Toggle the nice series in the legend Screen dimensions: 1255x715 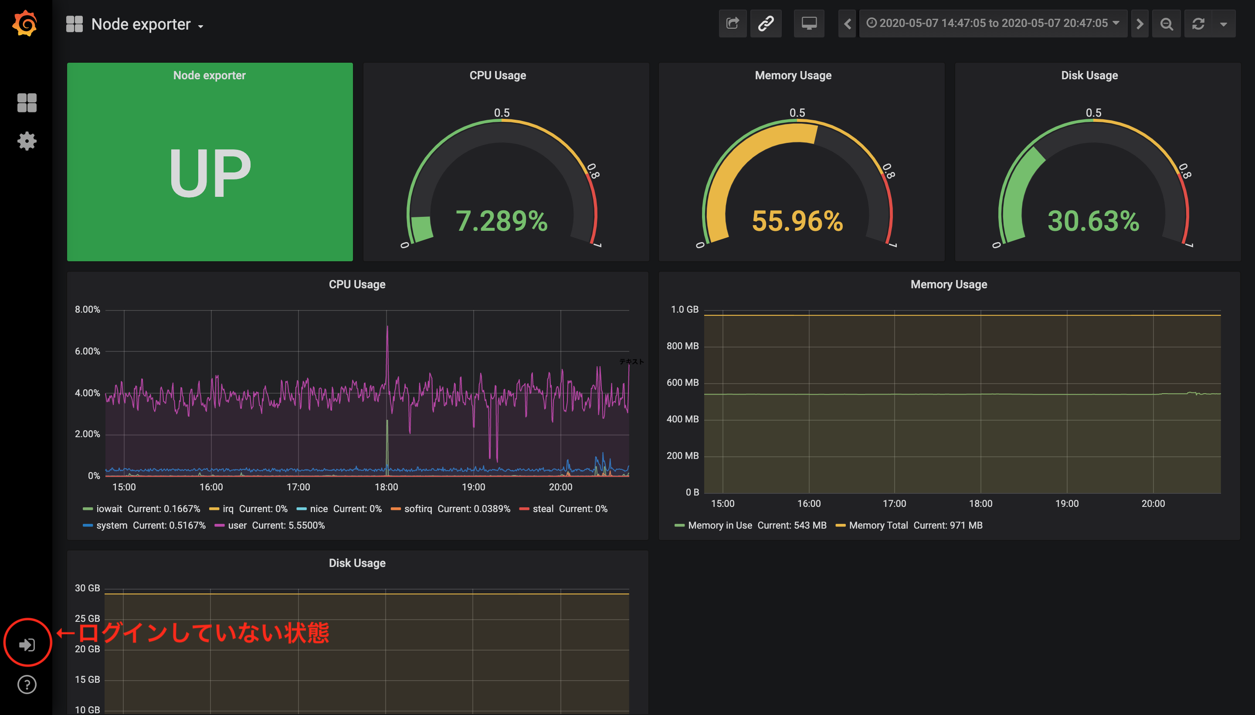319,509
